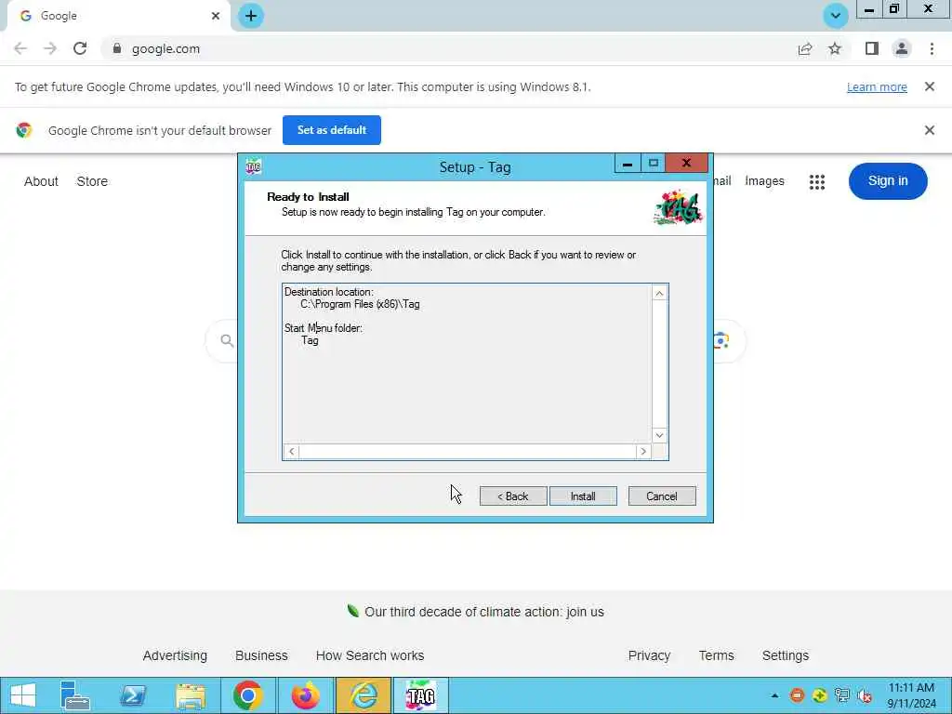
Task: Open Chrome's three-dot menu
Action: coord(932,48)
